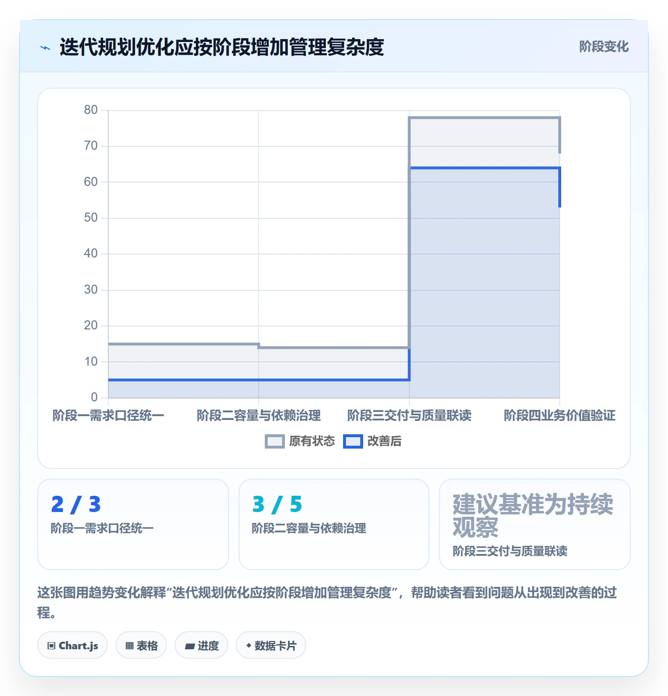Click the 改善后 legend label
The width and height of the screenshot is (668, 696).
385,441
